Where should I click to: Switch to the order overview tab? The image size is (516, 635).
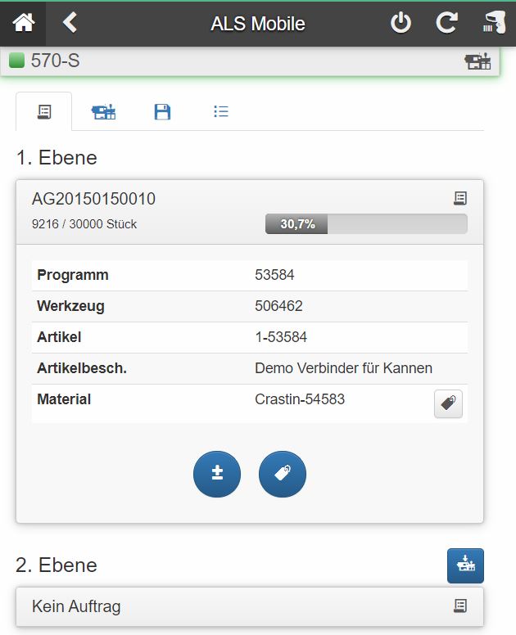click(x=44, y=112)
